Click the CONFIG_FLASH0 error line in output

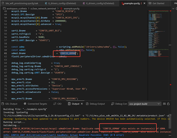pos(87,132)
